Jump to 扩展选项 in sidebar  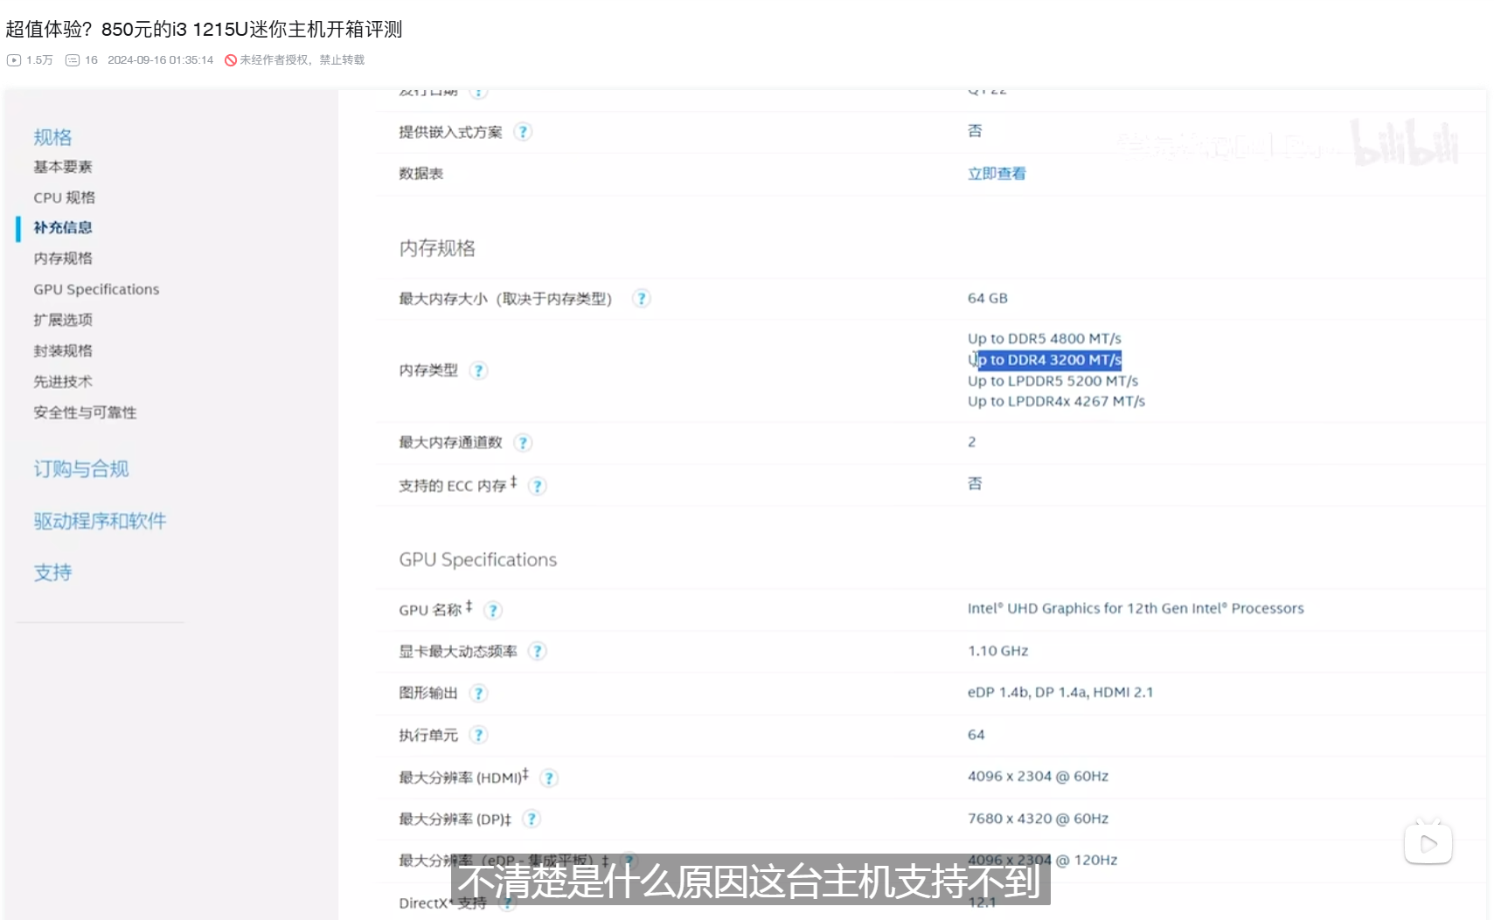pyautogui.click(x=63, y=320)
